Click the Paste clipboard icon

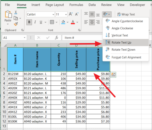click(x=8, y=14)
